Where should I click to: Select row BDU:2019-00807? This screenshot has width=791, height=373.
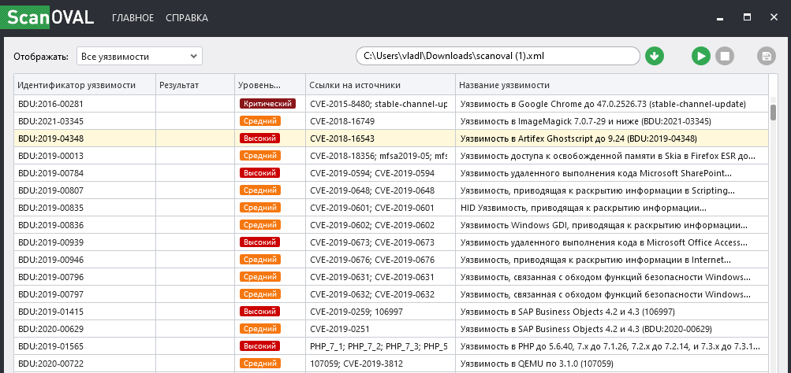391,190
